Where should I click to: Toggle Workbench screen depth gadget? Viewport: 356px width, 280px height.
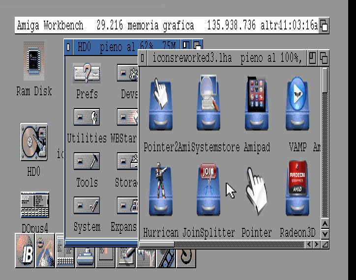coord(324,26)
